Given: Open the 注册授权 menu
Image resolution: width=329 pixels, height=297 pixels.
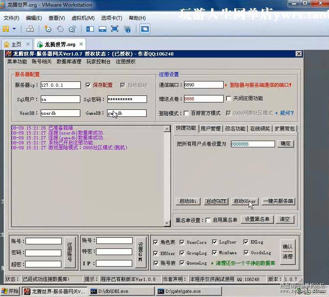Looking at the screenshot, I should pyautogui.click(x=126, y=62).
